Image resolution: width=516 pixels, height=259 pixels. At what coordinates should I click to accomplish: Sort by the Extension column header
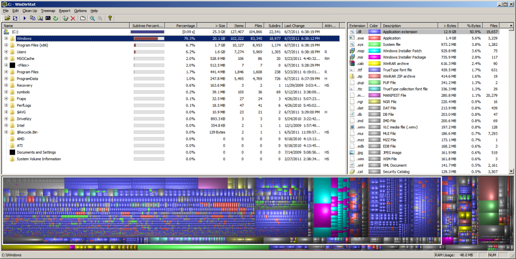pyautogui.click(x=357, y=26)
